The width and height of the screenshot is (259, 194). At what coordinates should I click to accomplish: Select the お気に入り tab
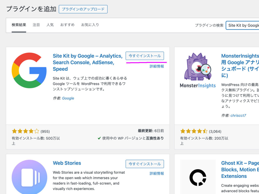point(90,25)
